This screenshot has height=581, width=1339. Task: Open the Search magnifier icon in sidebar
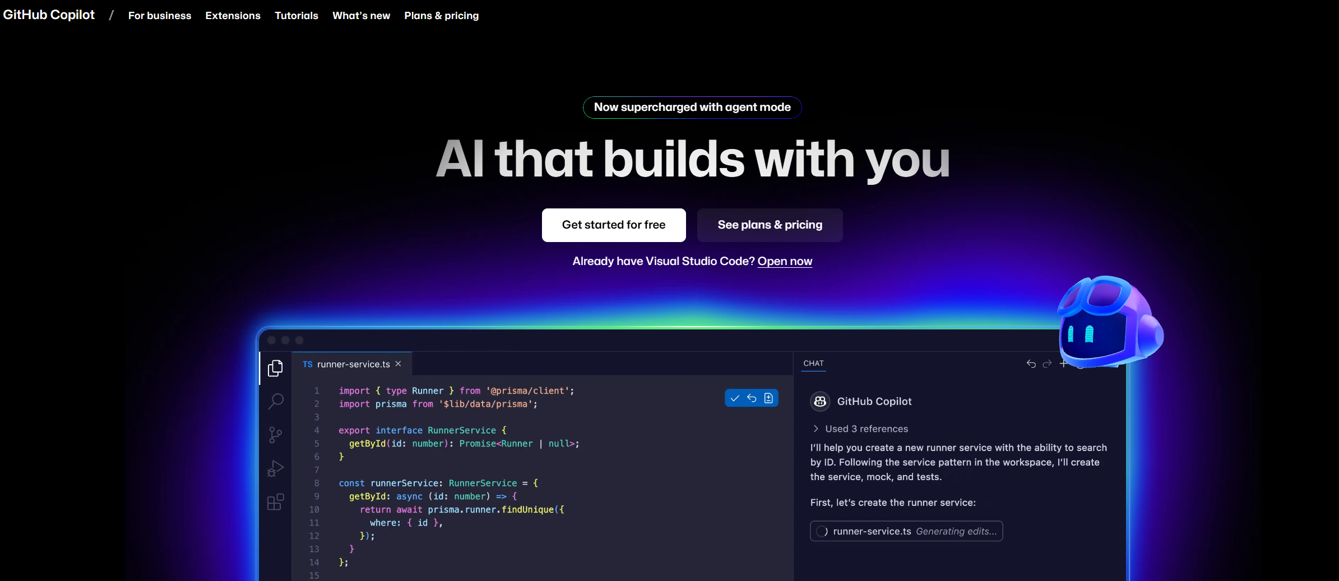(x=275, y=401)
